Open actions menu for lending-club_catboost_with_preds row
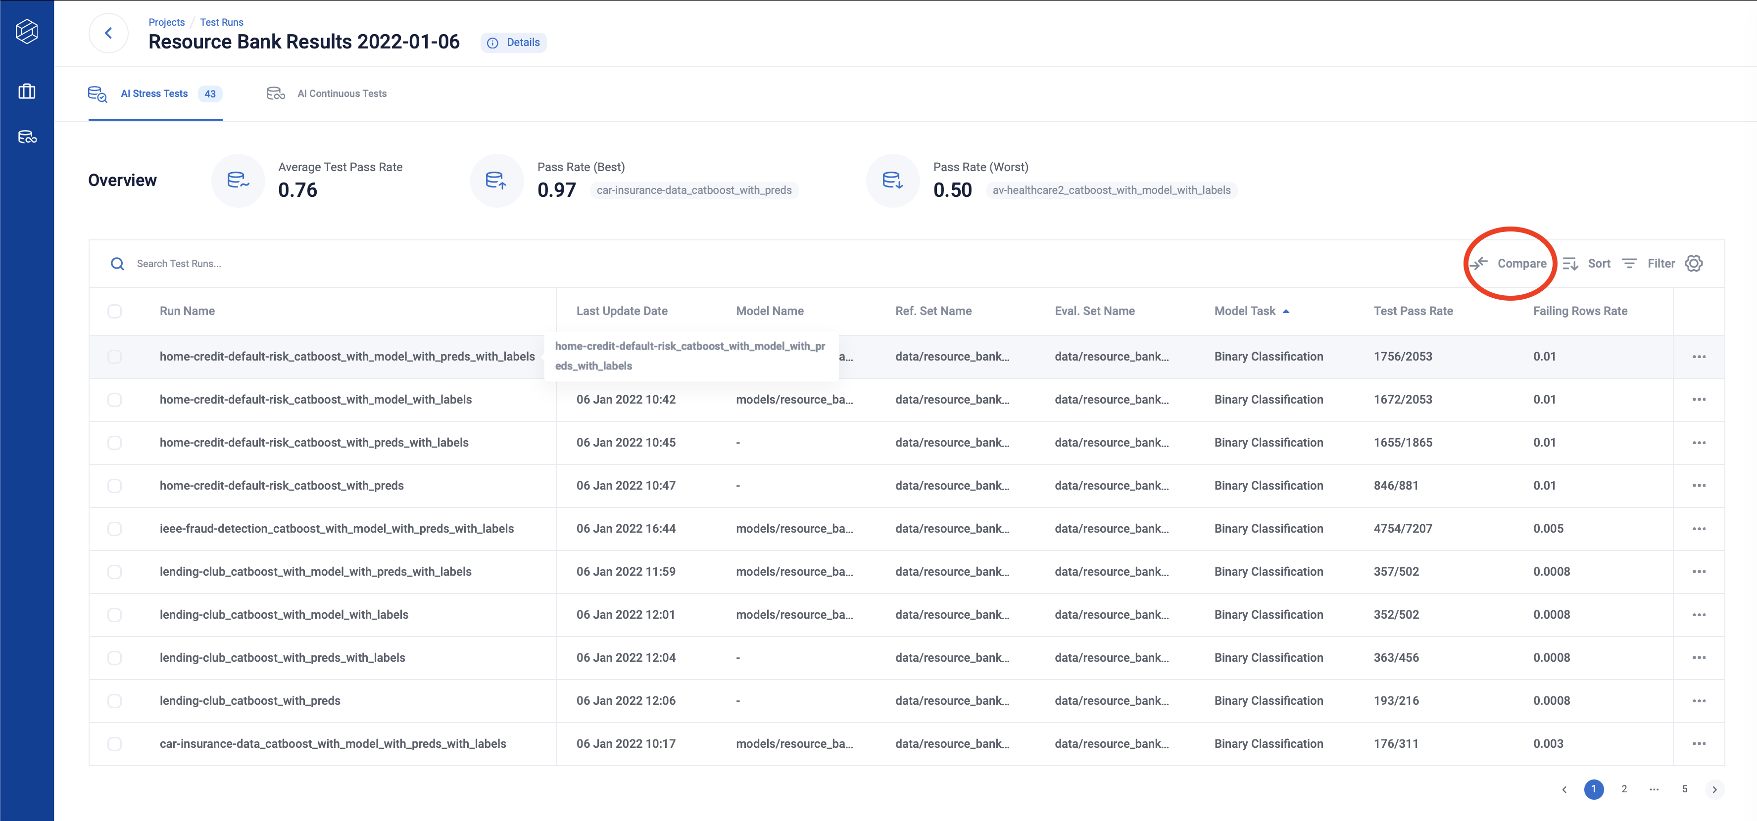This screenshot has height=821, width=1757. [1699, 701]
